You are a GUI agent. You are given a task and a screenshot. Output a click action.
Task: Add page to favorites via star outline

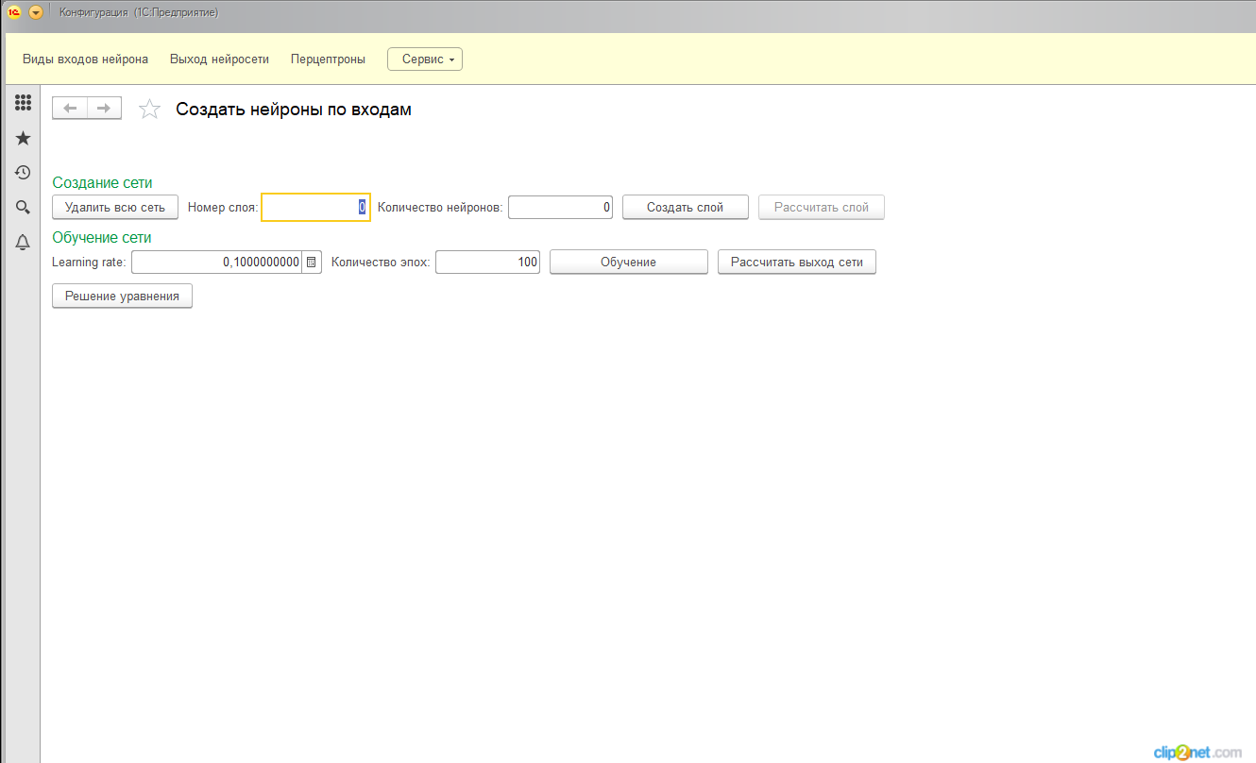tap(149, 110)
